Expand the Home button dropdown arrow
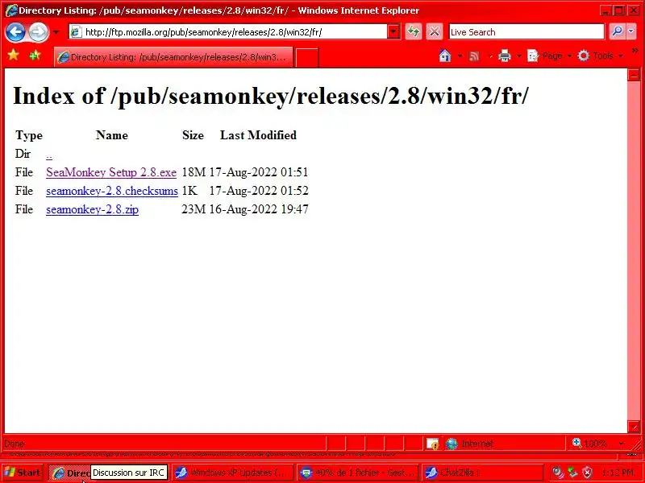 tap(460, 56)
